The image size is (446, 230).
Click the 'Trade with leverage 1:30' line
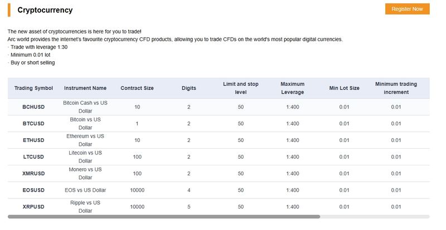[37, 47]
